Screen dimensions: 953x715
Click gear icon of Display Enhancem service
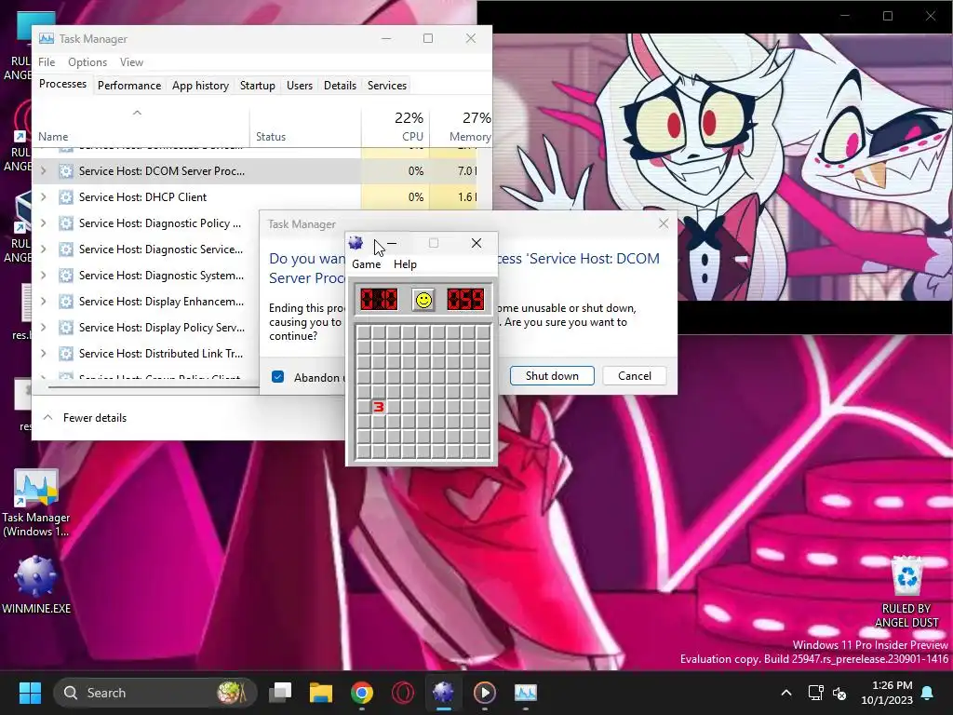(x=66, y=302)
